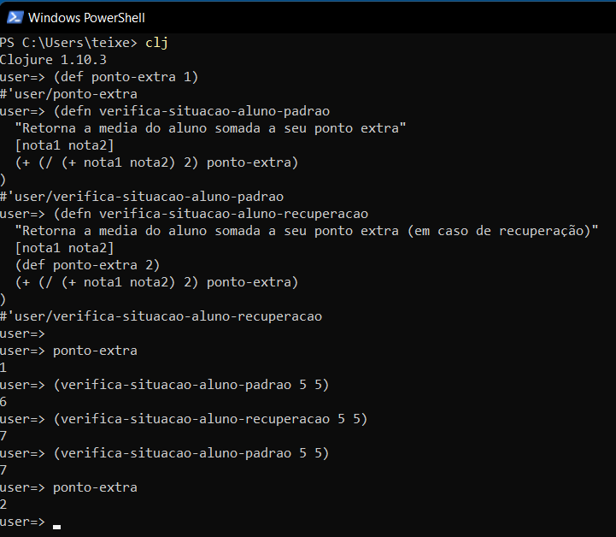Click the result "6" output line
Screen dimensions: 616x537
click(3, 402)
